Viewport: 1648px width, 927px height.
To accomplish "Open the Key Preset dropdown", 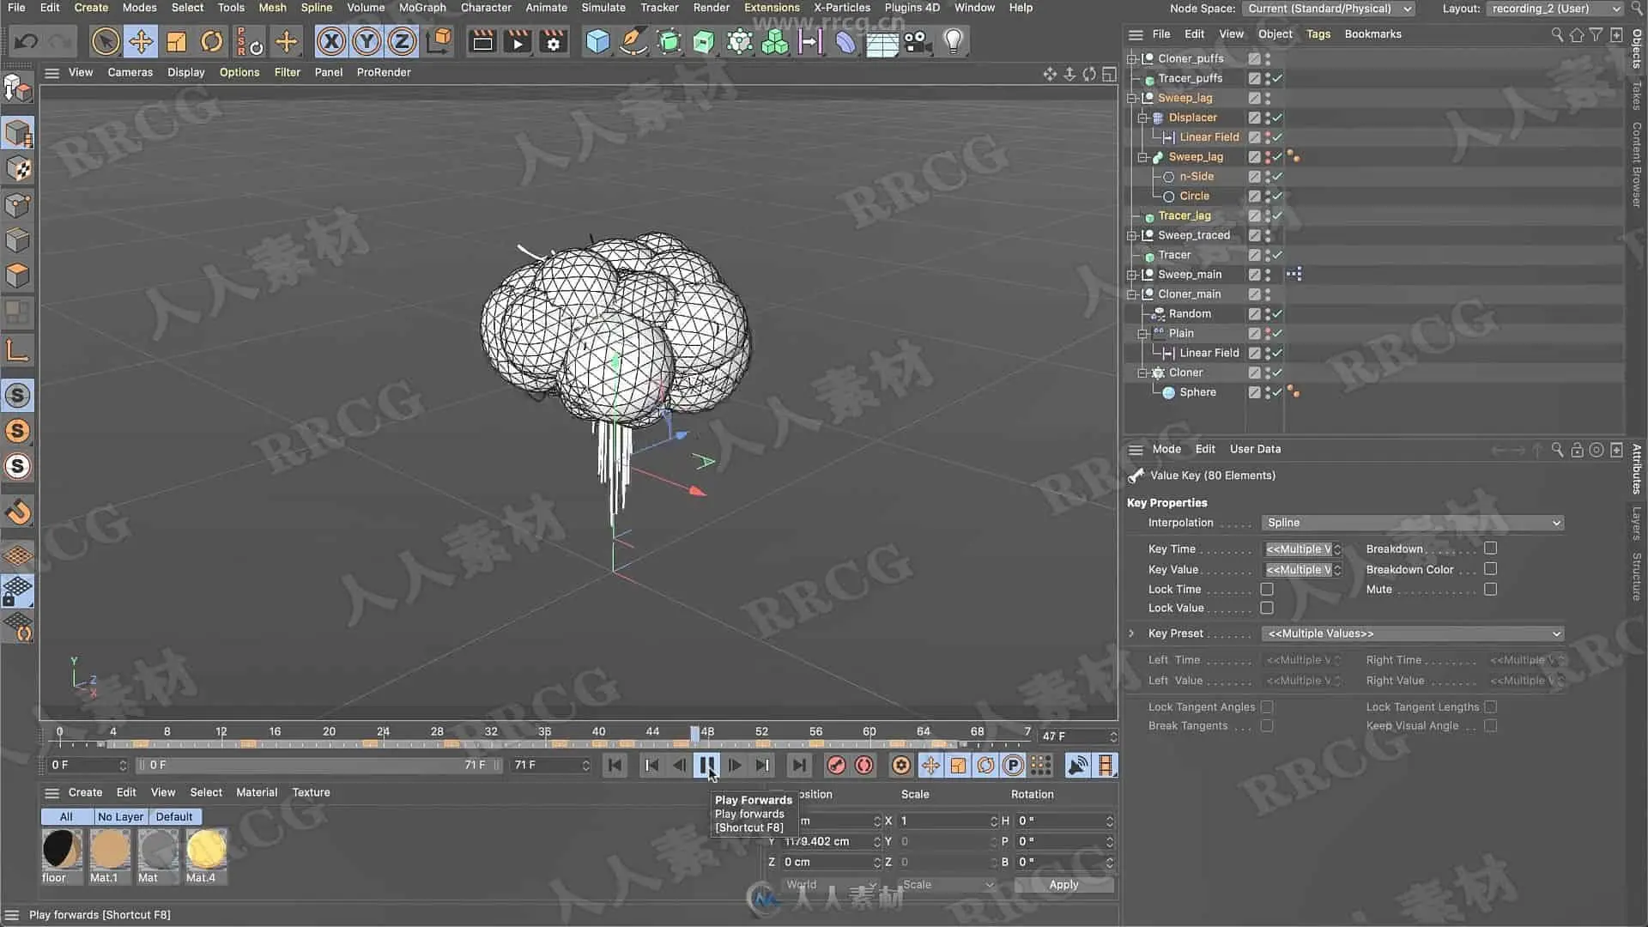I will (1413, 633).
